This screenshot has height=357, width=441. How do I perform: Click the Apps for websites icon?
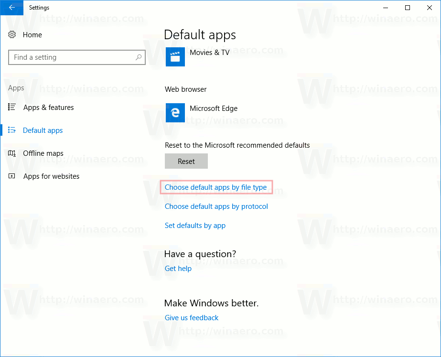click(11, 176)
